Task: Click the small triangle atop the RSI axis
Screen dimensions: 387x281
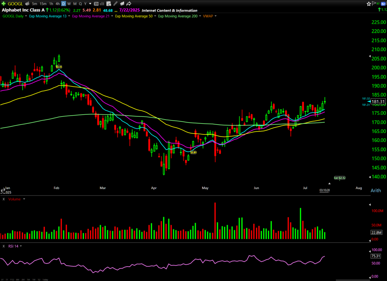Action: (370, 251)
